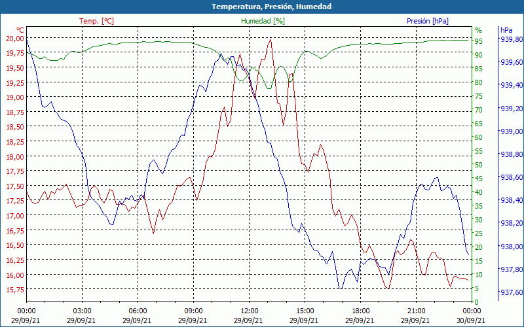Click the 55 humidity axis value
Viewport: 524px width, 327px height.
pos(479,151)
